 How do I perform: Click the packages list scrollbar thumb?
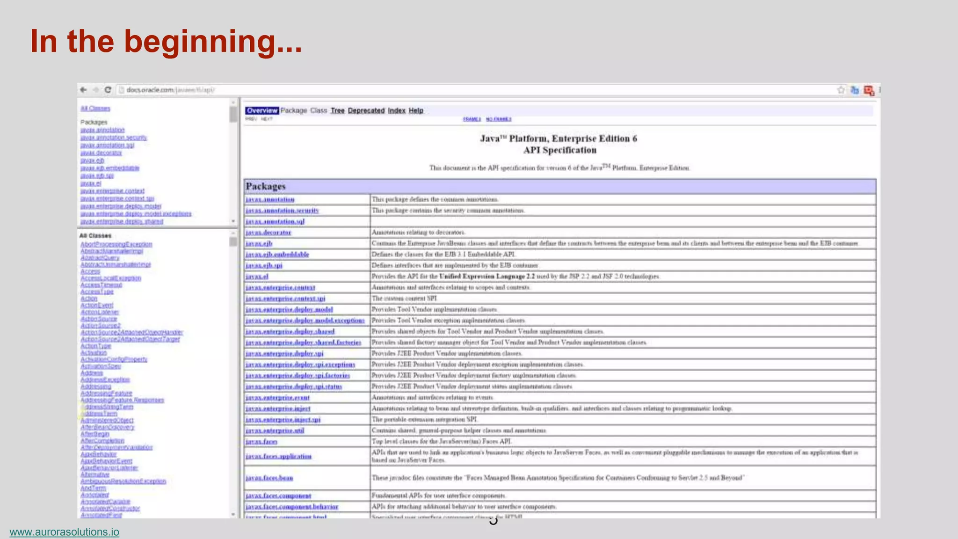[233, 114]
